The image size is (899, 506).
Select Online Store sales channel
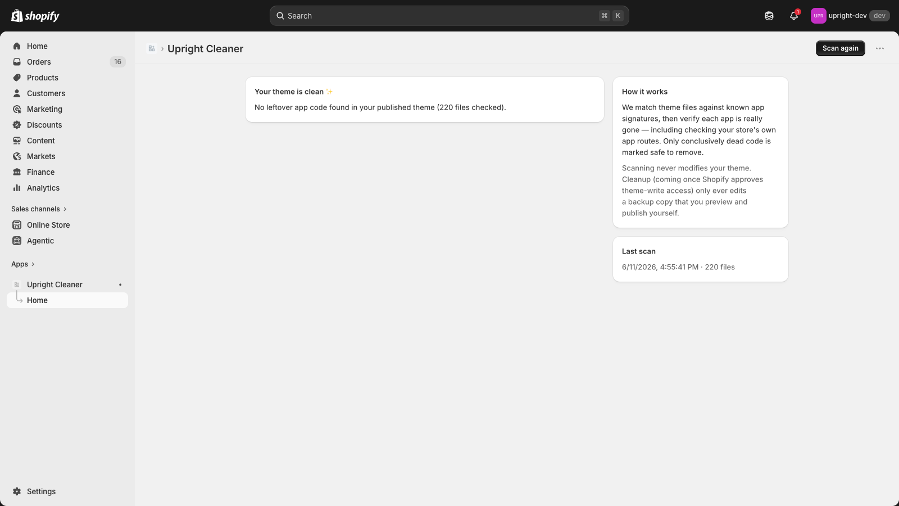click(x=67, y=225)
